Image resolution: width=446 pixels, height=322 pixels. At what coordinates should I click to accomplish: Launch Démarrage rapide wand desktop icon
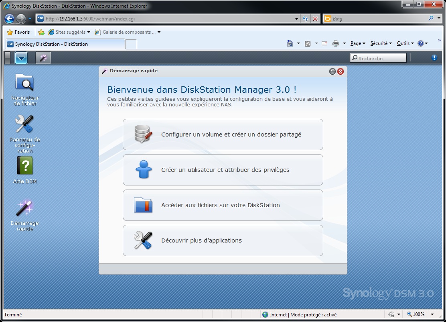pos(25,215)
